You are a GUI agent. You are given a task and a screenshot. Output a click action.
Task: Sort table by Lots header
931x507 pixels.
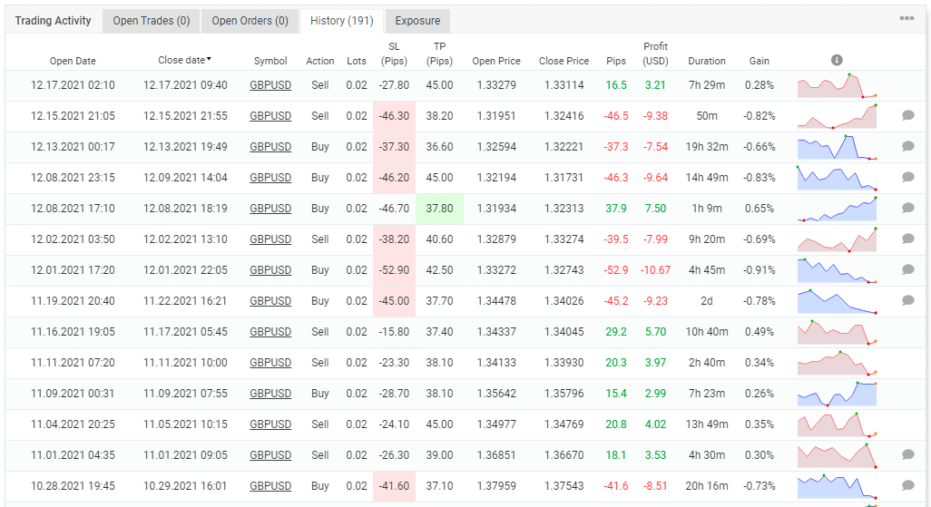357,61
